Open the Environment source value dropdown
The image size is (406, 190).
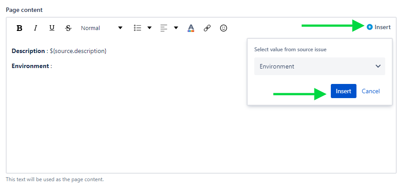point(319,66)
